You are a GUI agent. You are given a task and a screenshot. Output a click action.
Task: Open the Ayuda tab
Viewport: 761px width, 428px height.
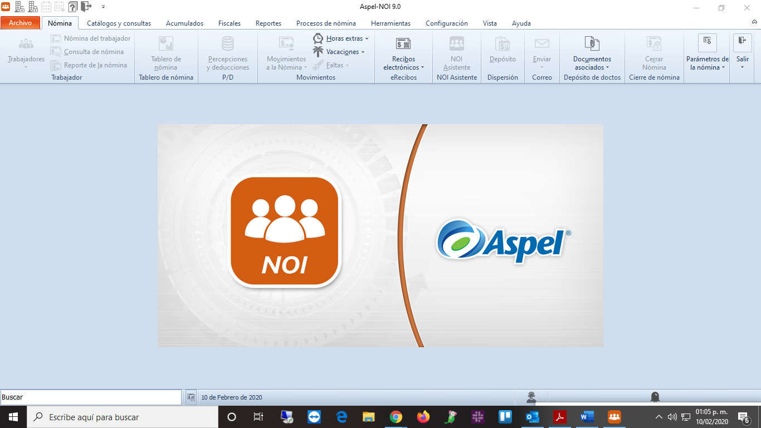coord(521,23)
